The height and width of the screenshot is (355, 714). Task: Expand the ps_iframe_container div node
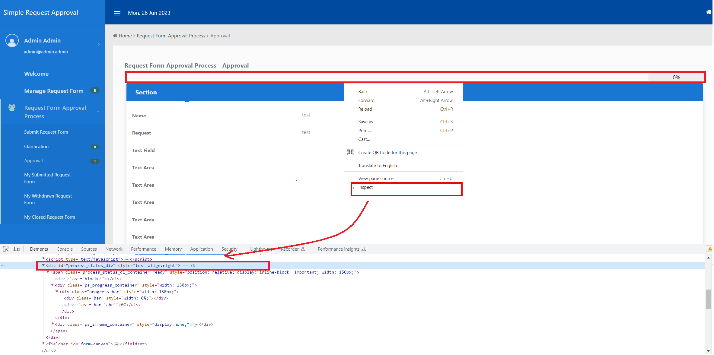pos(53,324)
